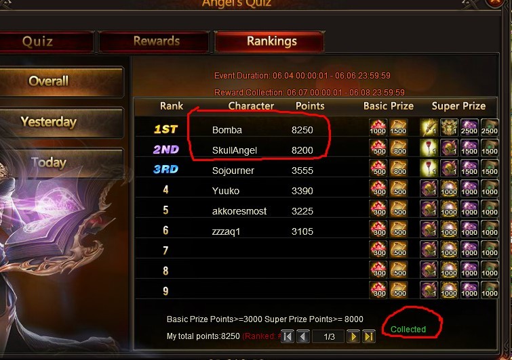Image resolution: width=512 pixels, height=360 pixels.
Task: Click the page number field 1/3
Action: 328,336
